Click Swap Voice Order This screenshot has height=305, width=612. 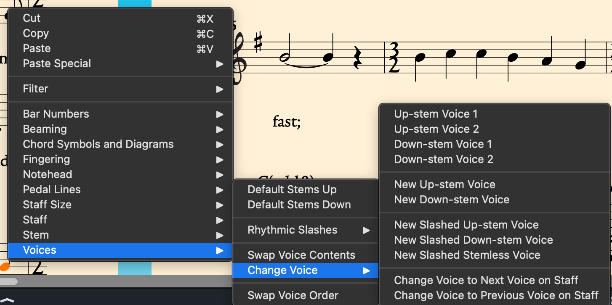[x=293, y=295]
